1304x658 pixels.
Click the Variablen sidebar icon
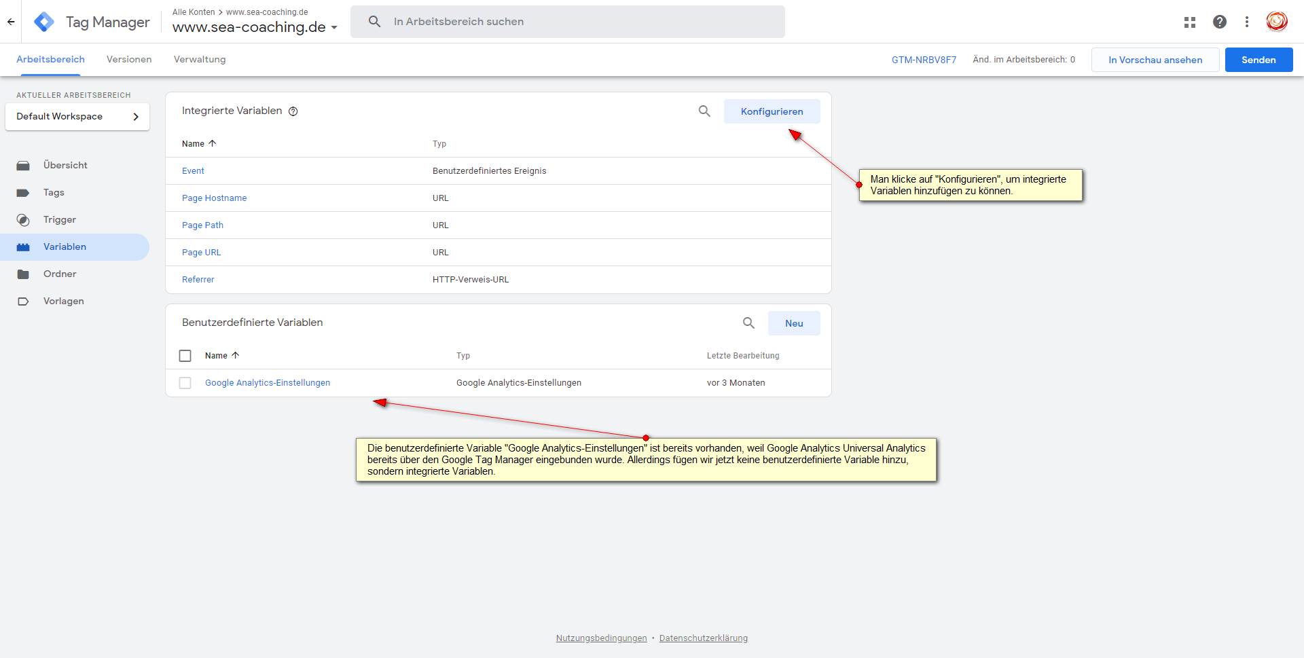23,247
